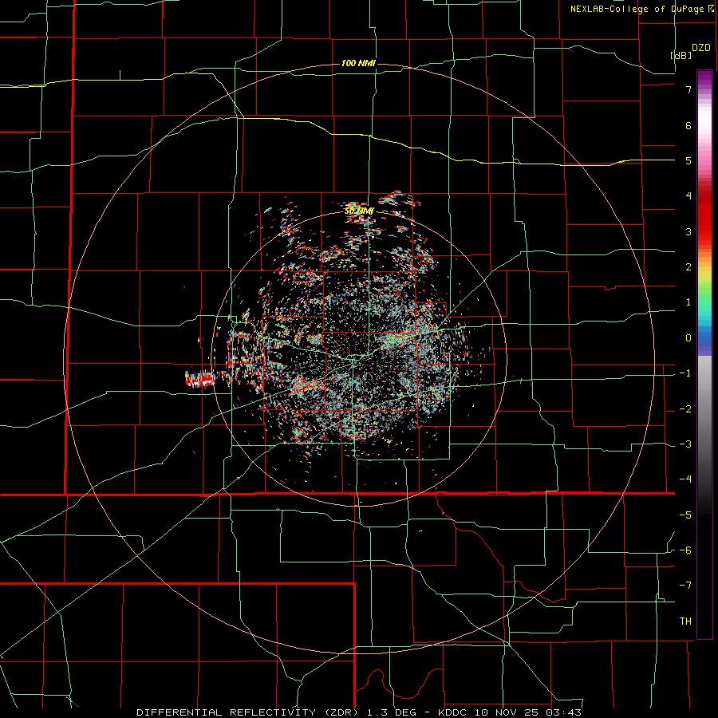Click the 7 value on the color scale

pyautogui.click(x=688, y=89)
